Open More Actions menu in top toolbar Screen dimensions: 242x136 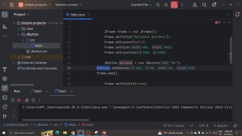pos(182,5)
